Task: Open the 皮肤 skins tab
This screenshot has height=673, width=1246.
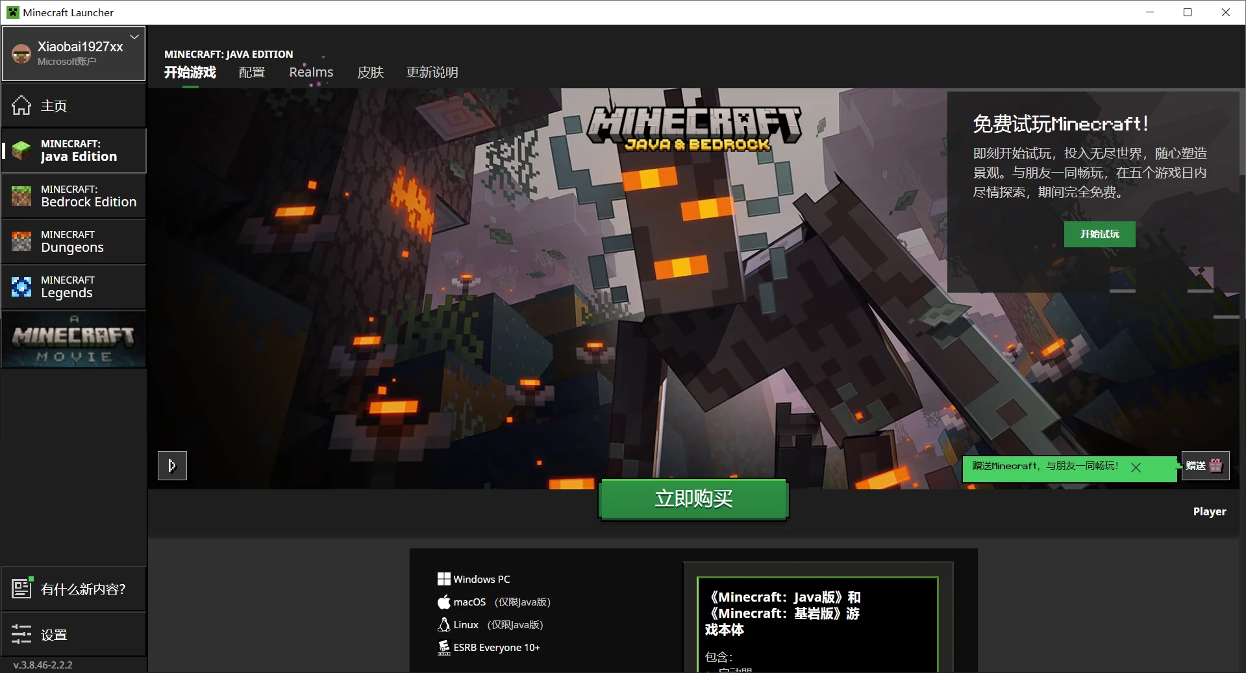Action: pyautogui.click(x=370, y=72)
